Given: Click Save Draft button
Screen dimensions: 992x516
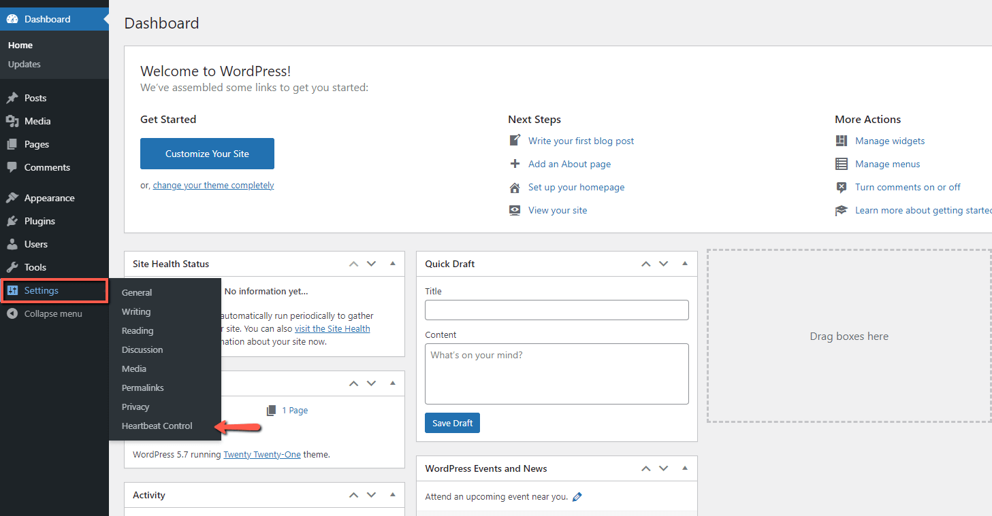Looking at the screenshot, I should pyautogui.click(x=453, y=423).
